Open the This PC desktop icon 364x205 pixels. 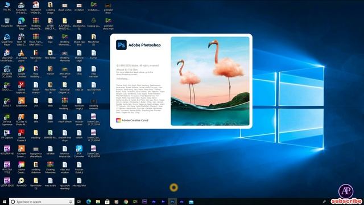tap(7, 6)
